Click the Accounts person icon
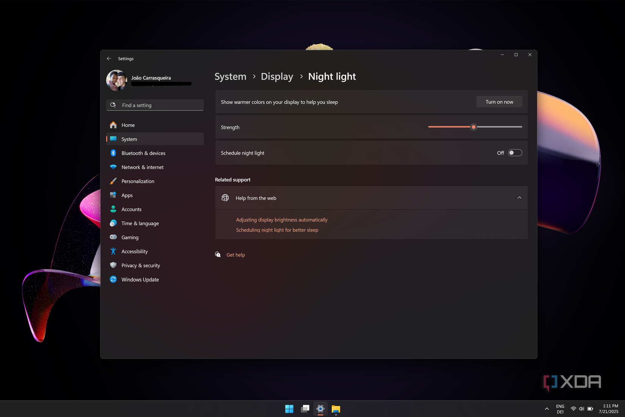Screen dimensions: 625x417 click(113, 209)
